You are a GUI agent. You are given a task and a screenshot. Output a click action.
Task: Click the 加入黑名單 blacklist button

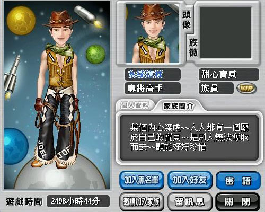click(142, 180)
